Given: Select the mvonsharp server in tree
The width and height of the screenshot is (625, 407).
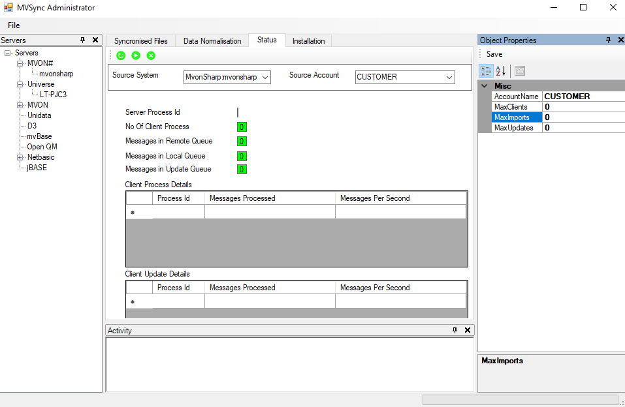Looking at the screenshot, I should 56,74.
